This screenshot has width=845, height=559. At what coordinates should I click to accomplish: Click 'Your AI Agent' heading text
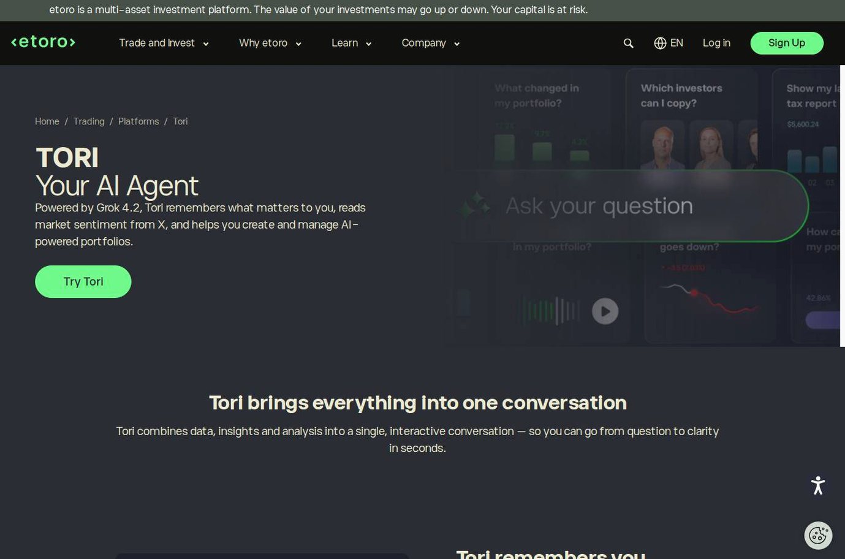(117, 186)
